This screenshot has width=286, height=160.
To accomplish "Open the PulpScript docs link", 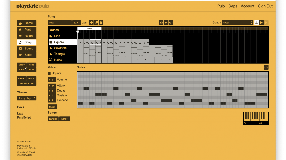I will point(24,118).
